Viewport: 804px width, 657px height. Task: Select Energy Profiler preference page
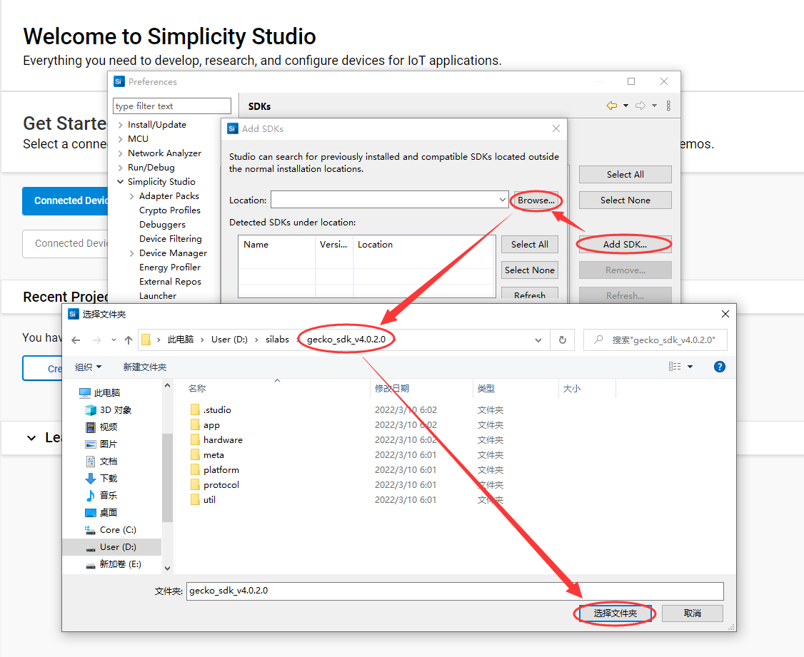(x=170, y=268)
